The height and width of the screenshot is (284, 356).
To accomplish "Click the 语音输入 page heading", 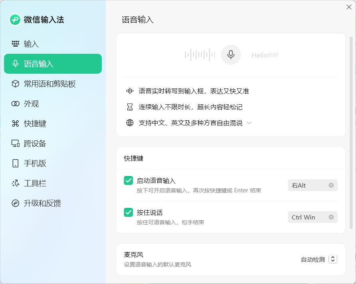I will click(x=138, y=20).
